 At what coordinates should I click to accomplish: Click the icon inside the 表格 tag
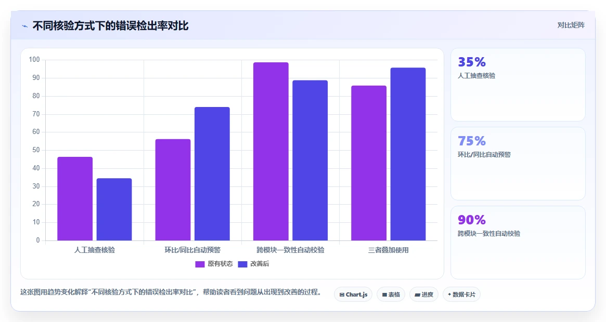point(384,294)
